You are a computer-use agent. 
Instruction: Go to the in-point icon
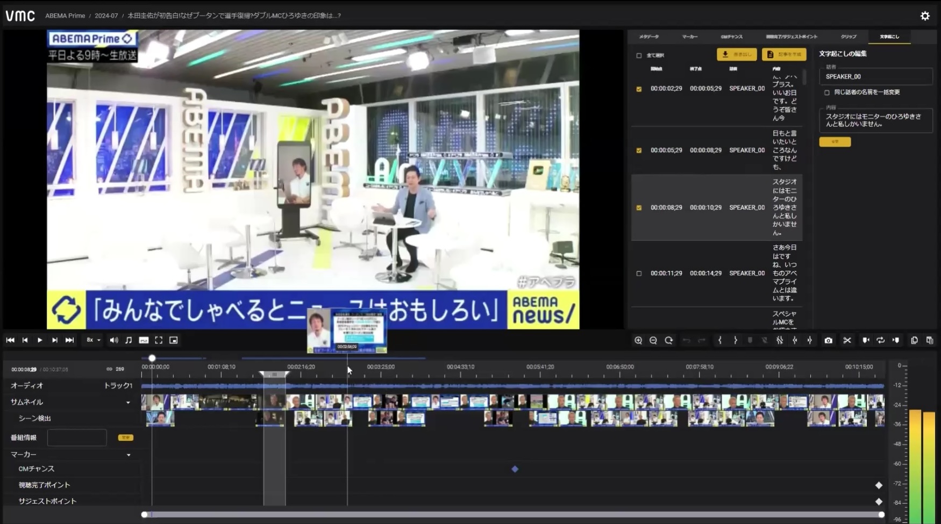pos(795,340)
